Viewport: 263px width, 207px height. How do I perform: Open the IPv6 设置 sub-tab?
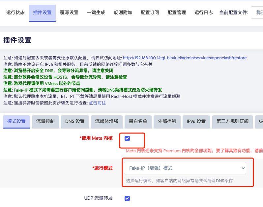(196, 121)
